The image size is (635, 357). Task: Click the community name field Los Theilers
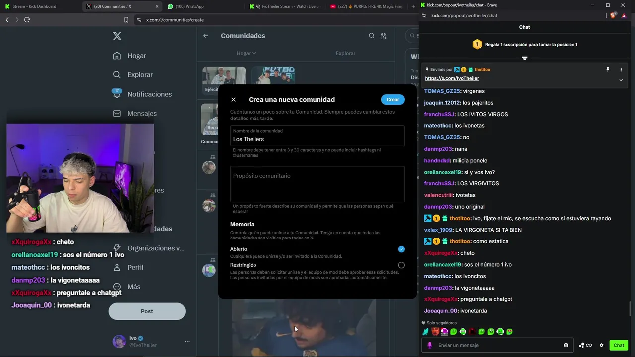[x=317, y=136]
